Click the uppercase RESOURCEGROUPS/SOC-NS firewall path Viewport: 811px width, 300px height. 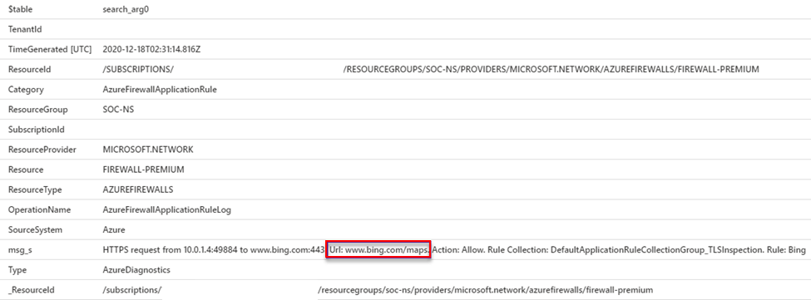(x=551, y=69)
